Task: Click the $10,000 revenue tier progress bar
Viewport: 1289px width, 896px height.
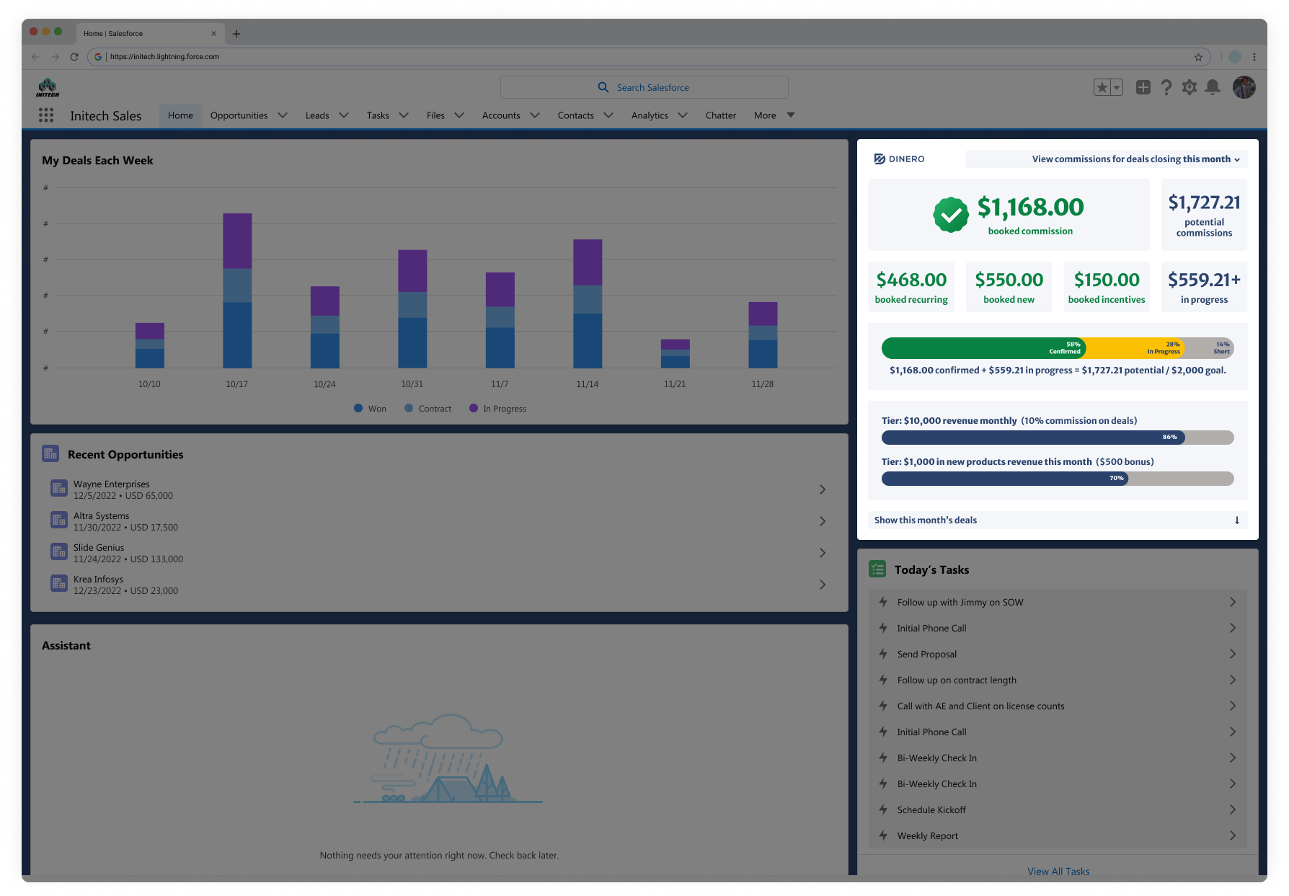Action: pos(1058,438)
